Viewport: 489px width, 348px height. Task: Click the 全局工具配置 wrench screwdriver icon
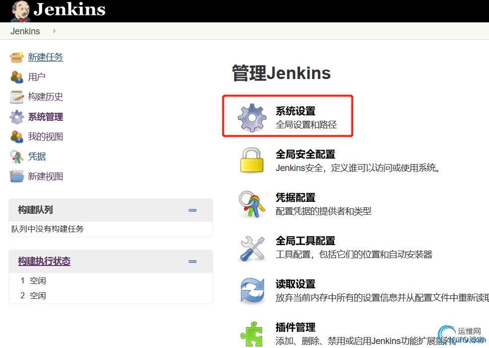pos(253,249)
